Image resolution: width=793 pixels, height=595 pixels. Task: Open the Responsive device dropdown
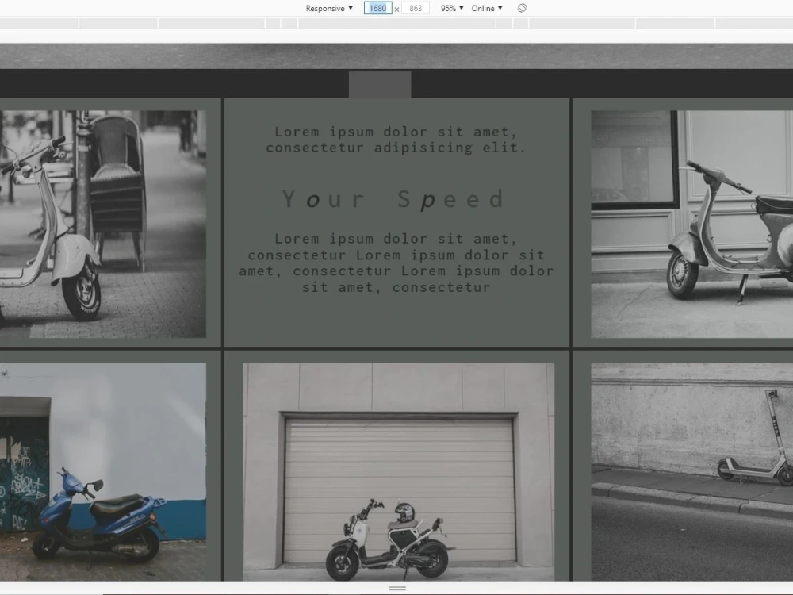coord(329,8)
